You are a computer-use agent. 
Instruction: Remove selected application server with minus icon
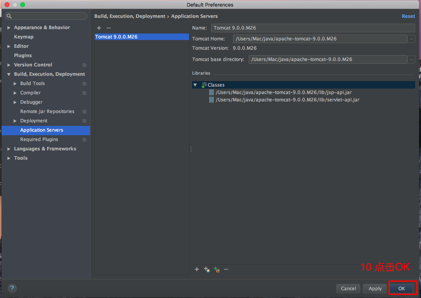pos(109,28)
